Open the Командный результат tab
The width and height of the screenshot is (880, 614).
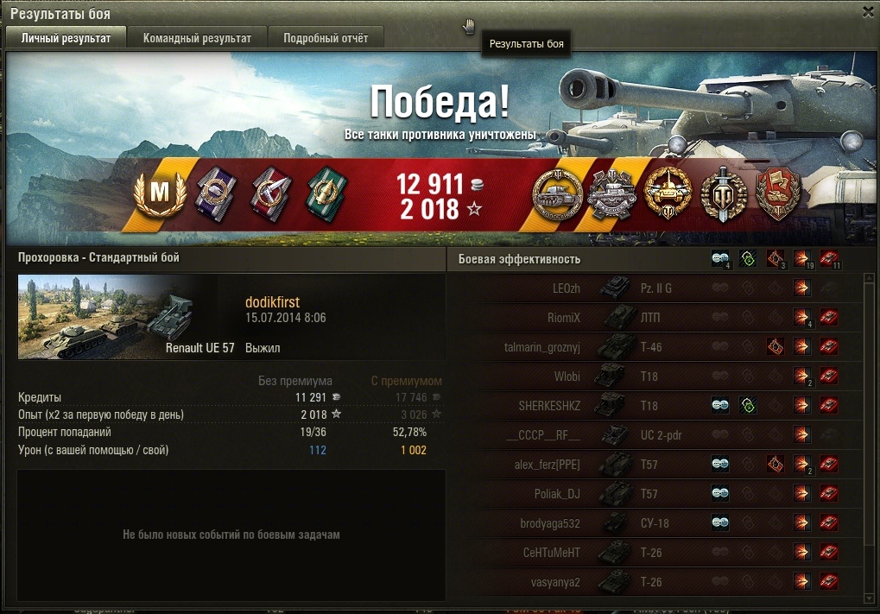[197, 38]
